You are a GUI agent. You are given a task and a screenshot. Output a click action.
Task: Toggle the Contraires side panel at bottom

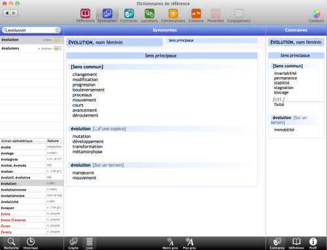tap(277, 243)
